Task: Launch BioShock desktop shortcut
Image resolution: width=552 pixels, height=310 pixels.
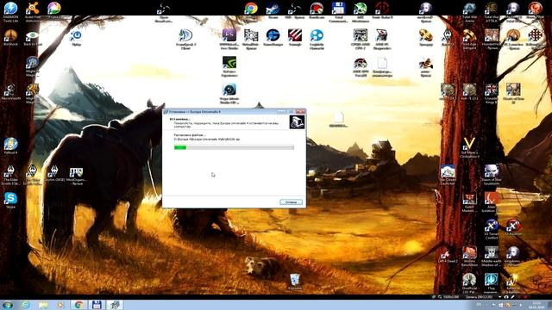Action: 10,38
